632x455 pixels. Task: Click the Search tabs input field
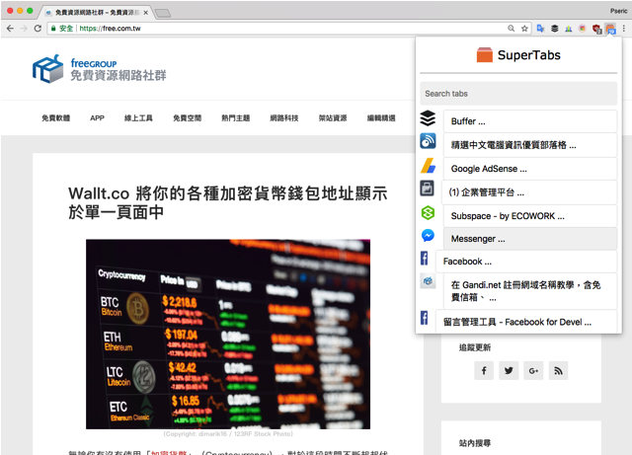click(518, 94)
